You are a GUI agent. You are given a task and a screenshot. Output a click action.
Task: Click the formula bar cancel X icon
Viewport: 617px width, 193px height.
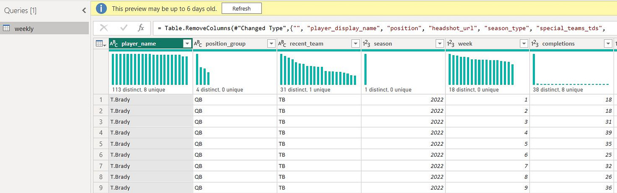click(104, 28)
